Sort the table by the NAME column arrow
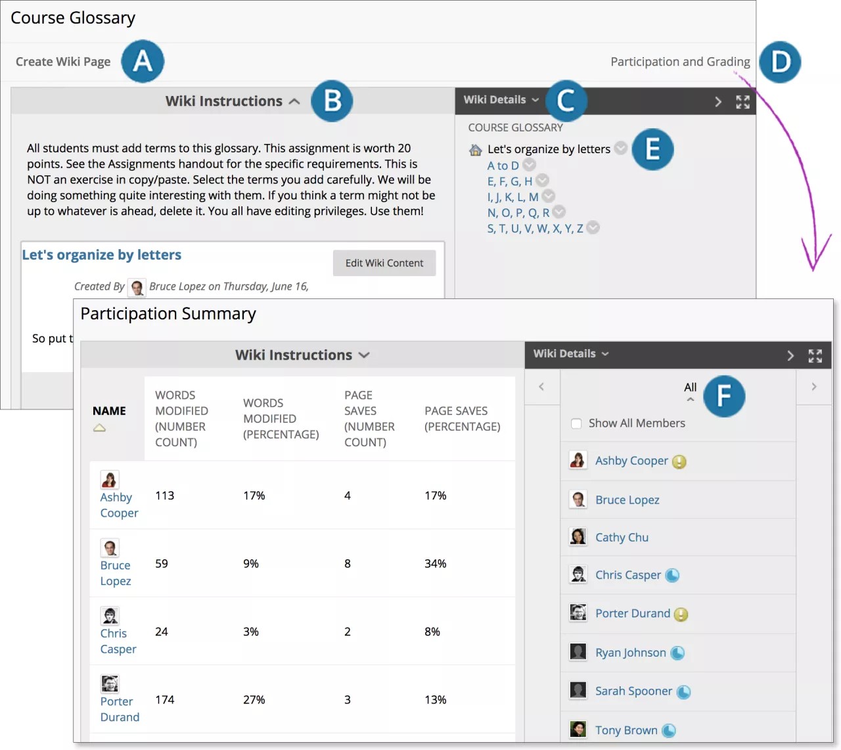This screenshot has height=750, width=841. [x=99, y=428]
